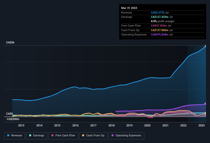
Task: Toggle the Revenue series legend button
Action: click(15, 136)
